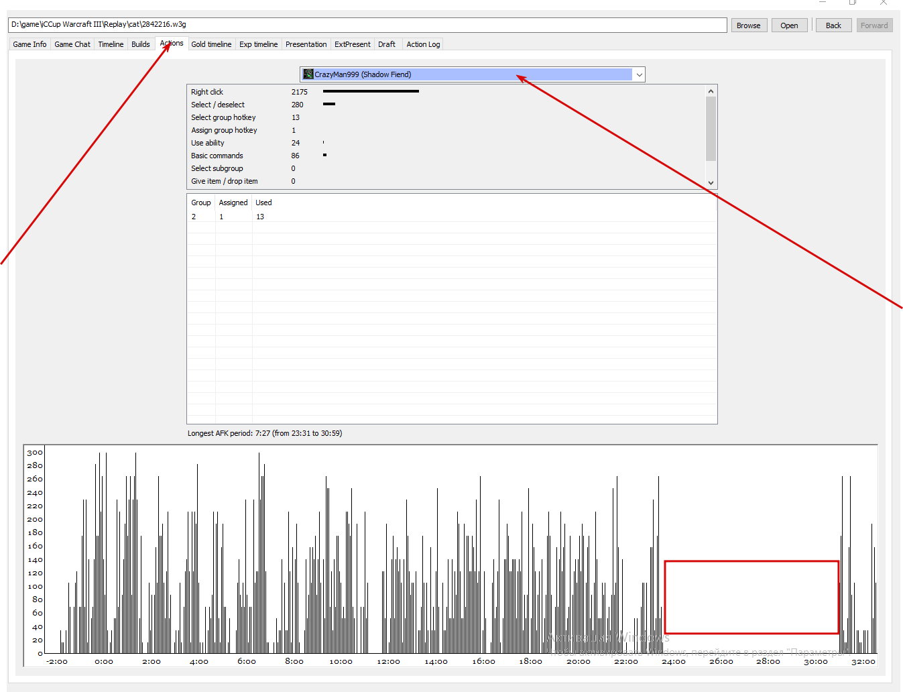Click the 280 select count value

(297, 105)
